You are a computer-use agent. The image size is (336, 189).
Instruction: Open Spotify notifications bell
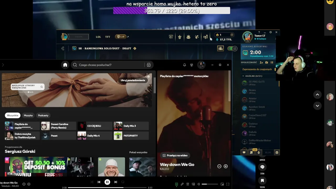[185, 65]
